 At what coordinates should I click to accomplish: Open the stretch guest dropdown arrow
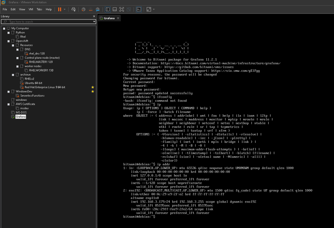click(x=154, y=9)
